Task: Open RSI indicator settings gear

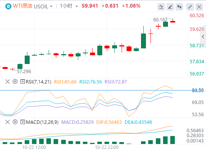Action: tap(15, 82)
